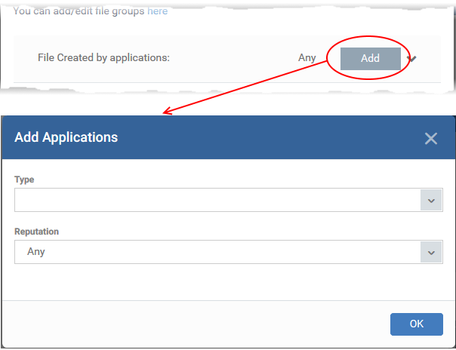Click the empty footer area left of OK
Image resolution: width=456 pixels, height=350 pixels.
(x=195, y=324)
